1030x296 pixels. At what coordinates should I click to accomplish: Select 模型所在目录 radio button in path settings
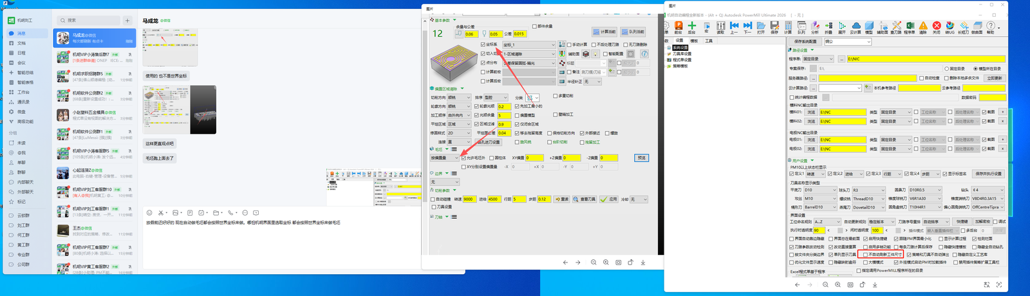976,68
